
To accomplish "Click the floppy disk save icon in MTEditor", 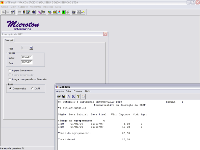I will point(64,97).
